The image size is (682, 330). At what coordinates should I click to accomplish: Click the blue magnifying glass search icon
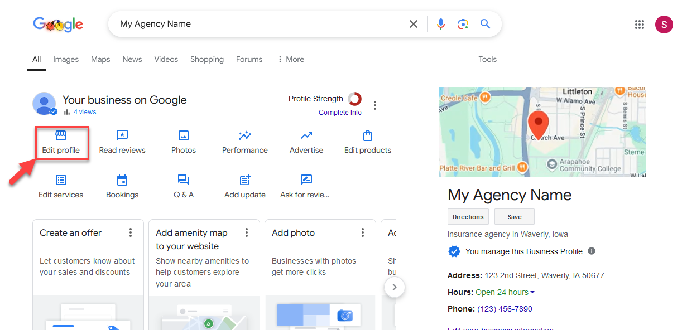tap(485, 24)
